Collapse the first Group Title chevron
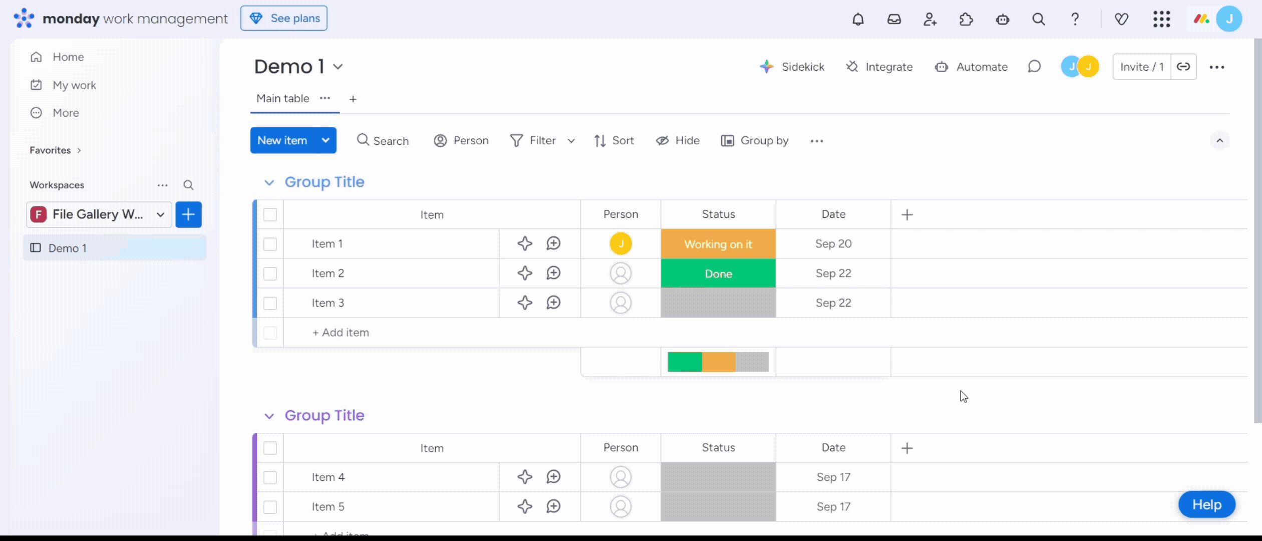Viewport: 1262px width, 541px height. coord(269,182)
